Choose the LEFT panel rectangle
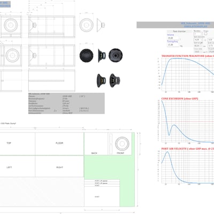This screenshot has width=214, height=214. 17,166
